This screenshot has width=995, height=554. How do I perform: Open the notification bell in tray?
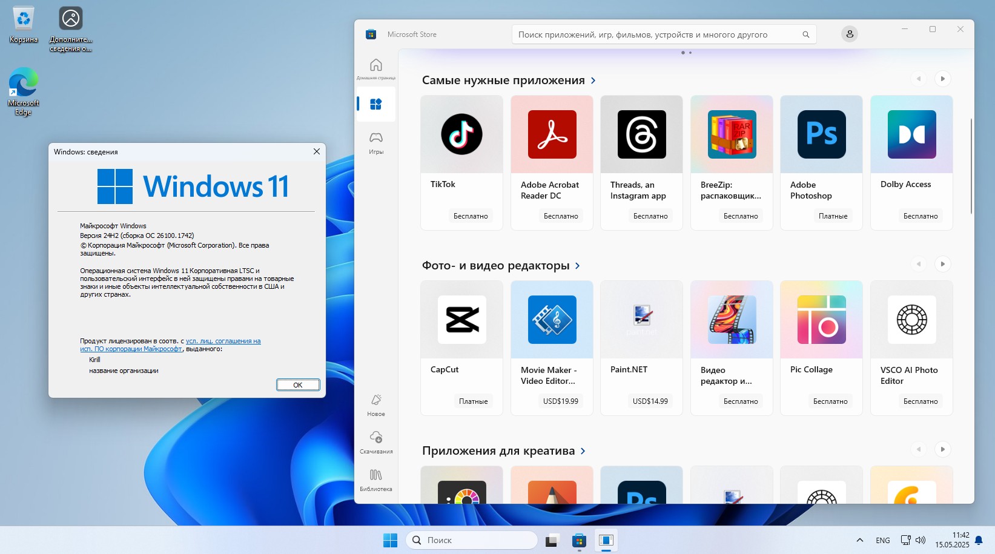[979, 540]
